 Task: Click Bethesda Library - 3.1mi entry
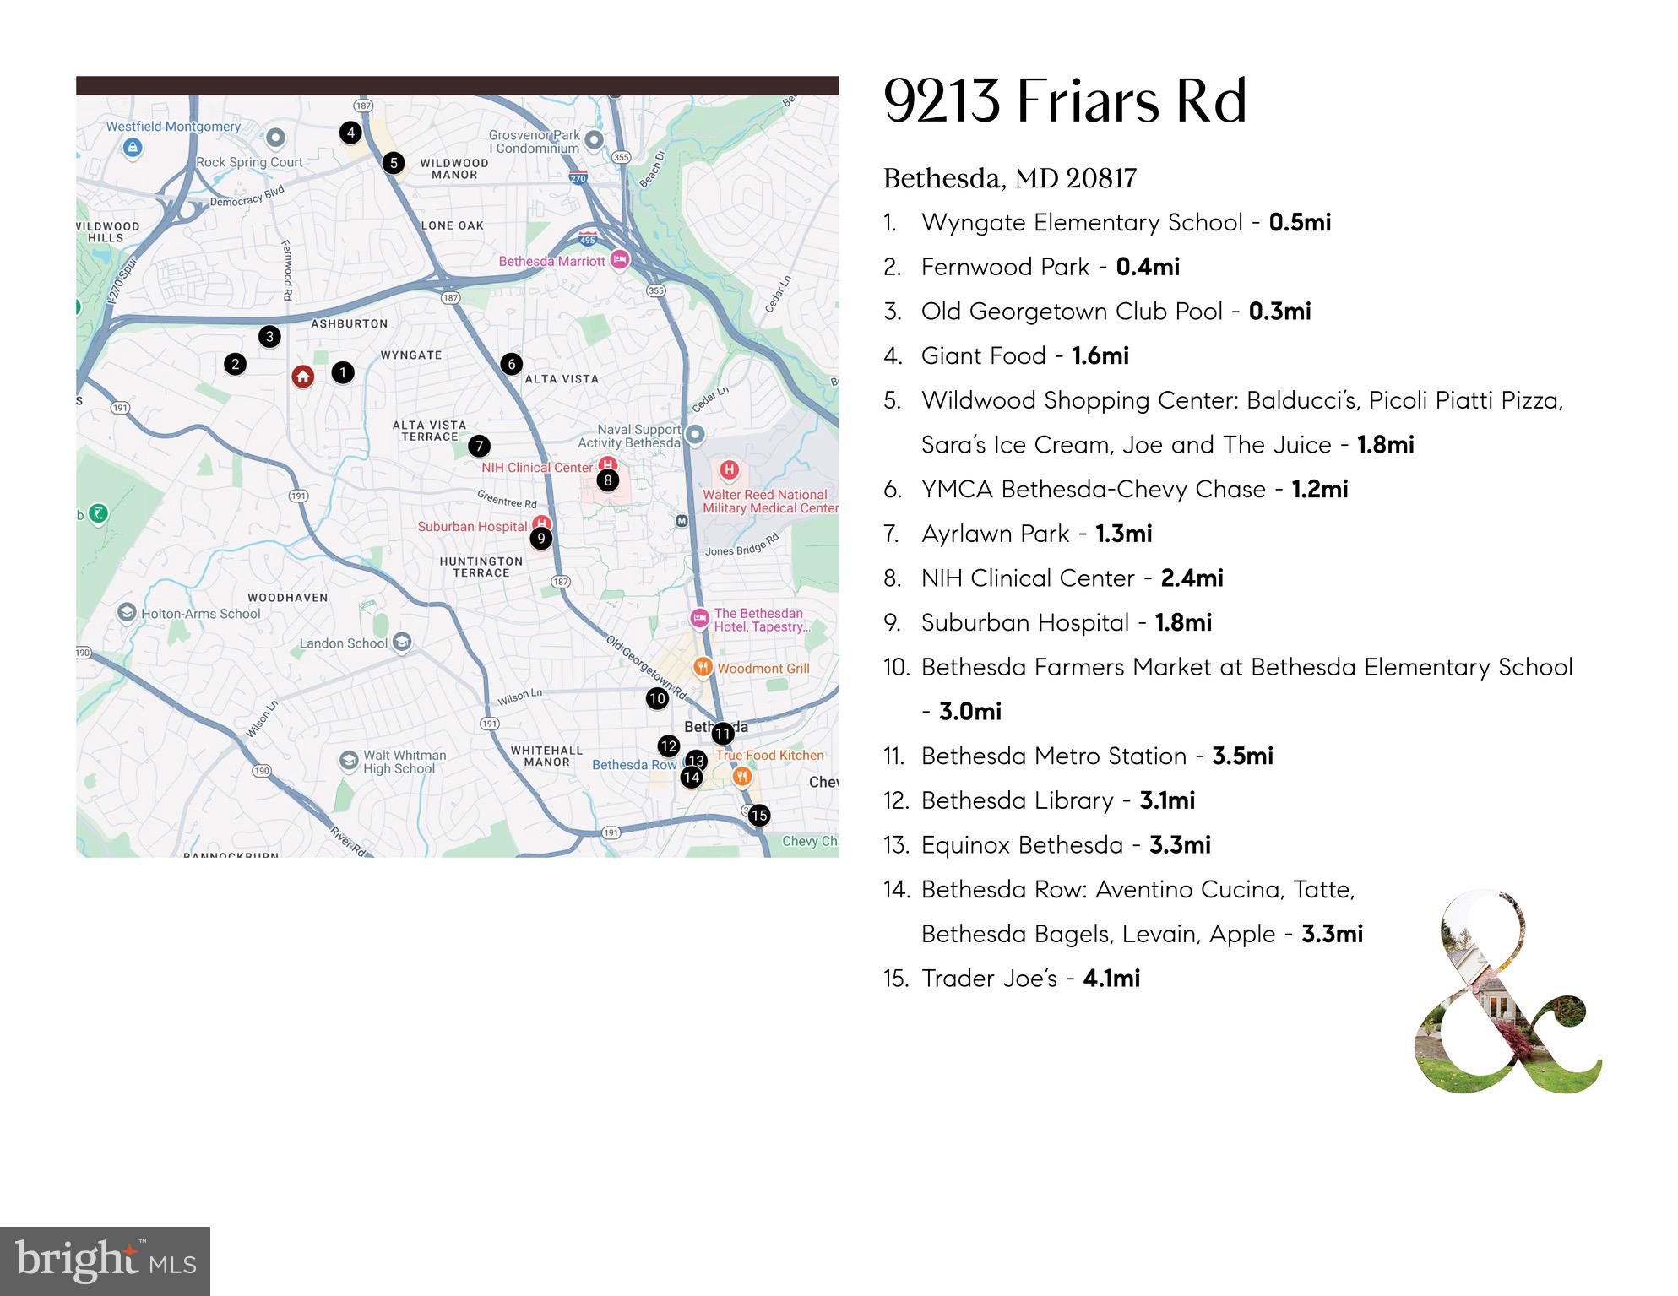(1039, 800)
